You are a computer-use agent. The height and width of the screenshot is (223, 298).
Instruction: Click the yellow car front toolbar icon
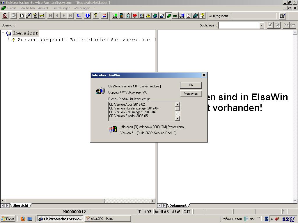click(x=42, y=16)
